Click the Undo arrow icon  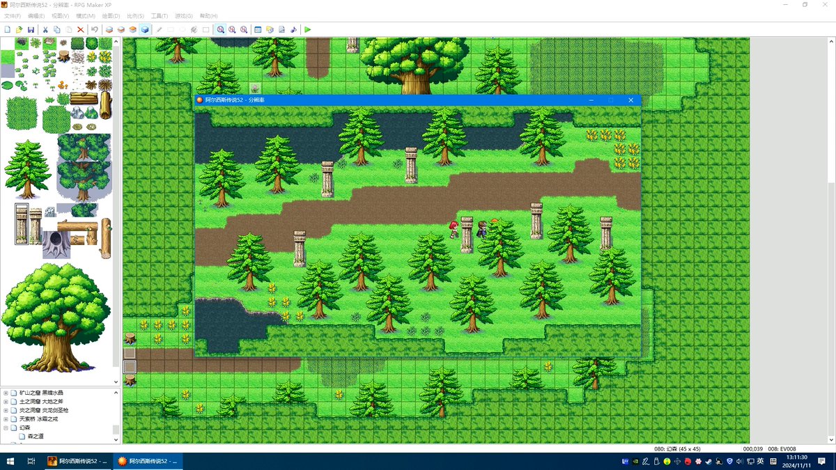tap(94, 30)
